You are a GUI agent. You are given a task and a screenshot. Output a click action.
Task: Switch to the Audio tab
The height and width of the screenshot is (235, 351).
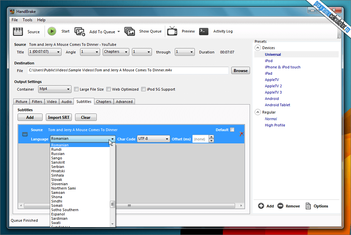(66, 102)
